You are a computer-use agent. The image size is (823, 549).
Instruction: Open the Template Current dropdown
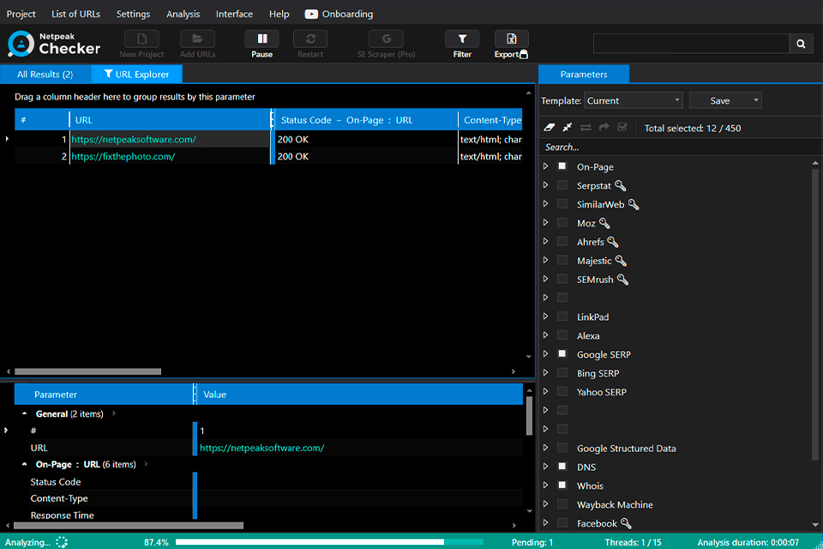633,100
